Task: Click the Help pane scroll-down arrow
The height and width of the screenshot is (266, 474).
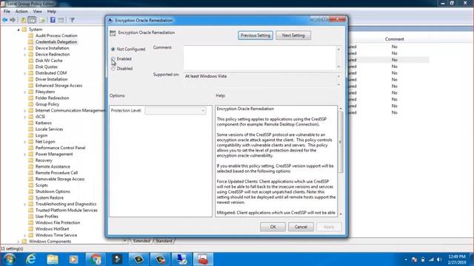Action: 341,214
